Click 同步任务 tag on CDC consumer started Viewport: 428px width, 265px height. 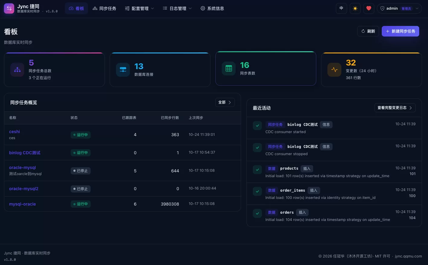click(275, 125)
